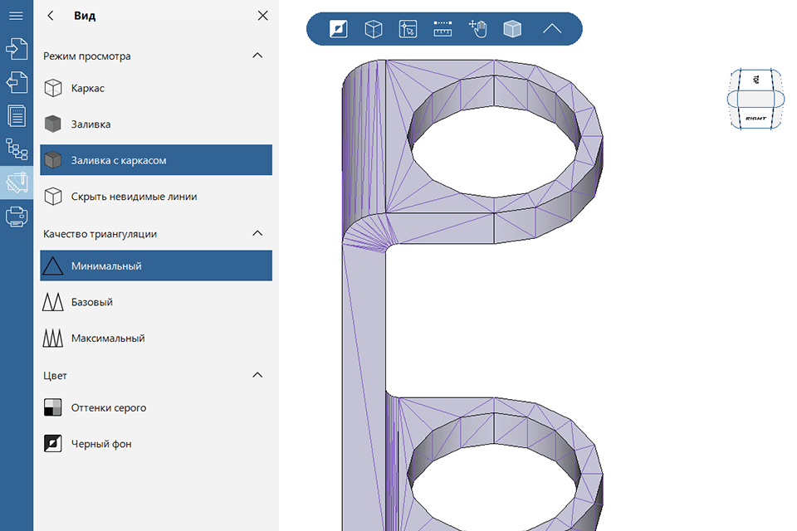Viewport: 797px width, 531px height.
Task: Click the RIGHT face of the view cube
Action: pos(755,117)
